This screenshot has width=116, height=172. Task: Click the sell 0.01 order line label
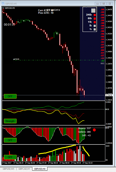click(16, 59)
